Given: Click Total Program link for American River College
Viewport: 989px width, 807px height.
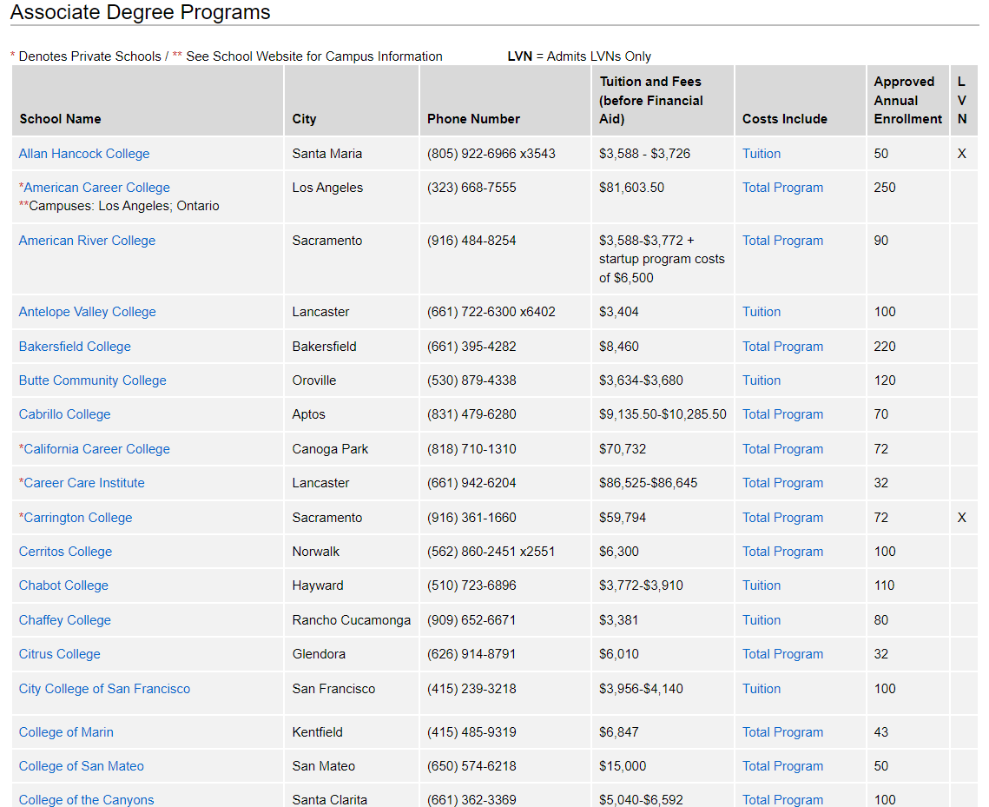Looking at the screenshot, I should [782, 241].
